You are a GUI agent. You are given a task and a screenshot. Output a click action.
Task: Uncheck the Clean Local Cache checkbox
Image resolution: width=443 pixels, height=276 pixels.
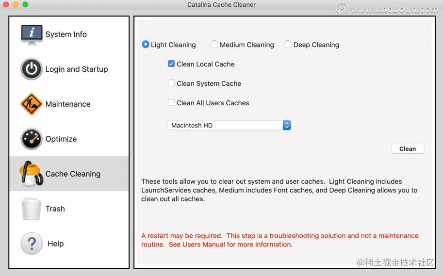coord(171,64)
